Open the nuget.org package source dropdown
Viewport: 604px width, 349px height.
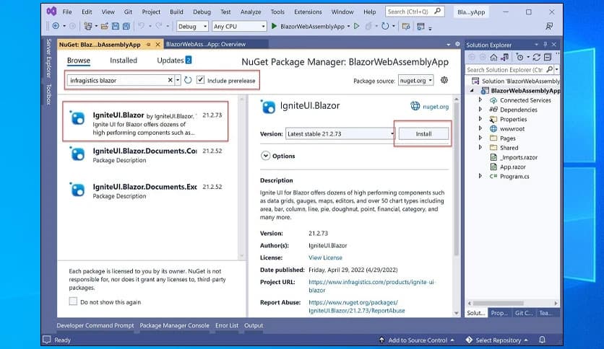click(x=416, y=80)
